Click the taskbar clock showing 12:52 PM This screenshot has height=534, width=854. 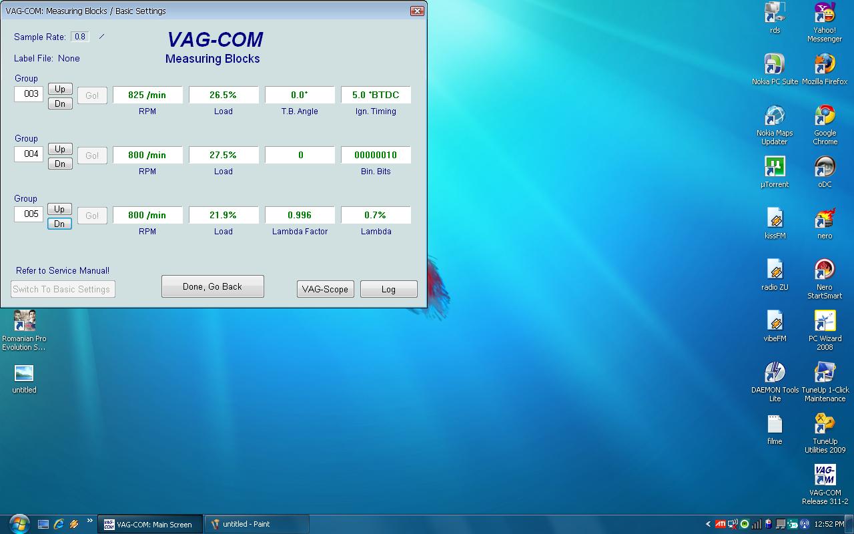[x=829, y=524]
